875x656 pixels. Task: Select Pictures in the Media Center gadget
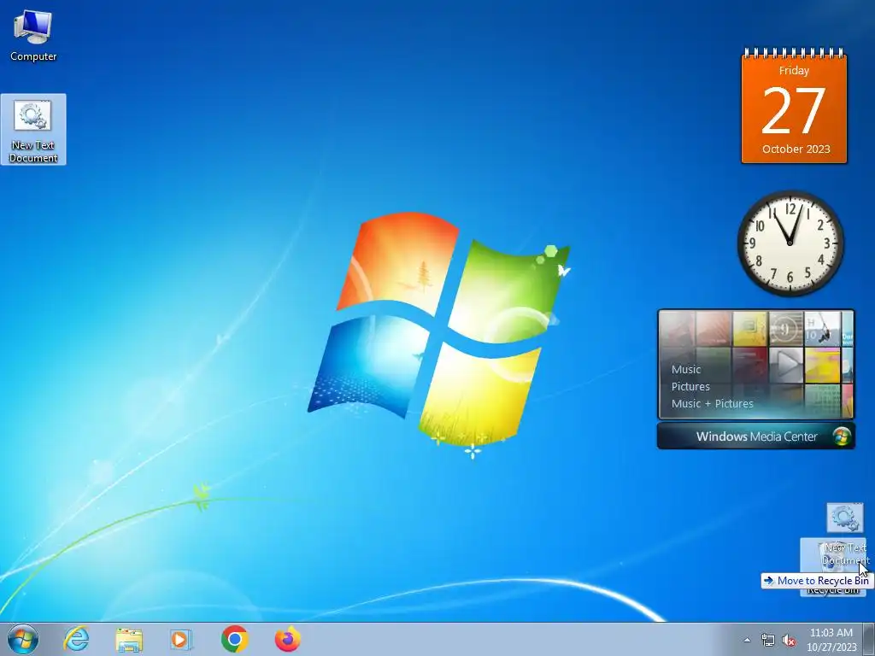pos(690,387)
